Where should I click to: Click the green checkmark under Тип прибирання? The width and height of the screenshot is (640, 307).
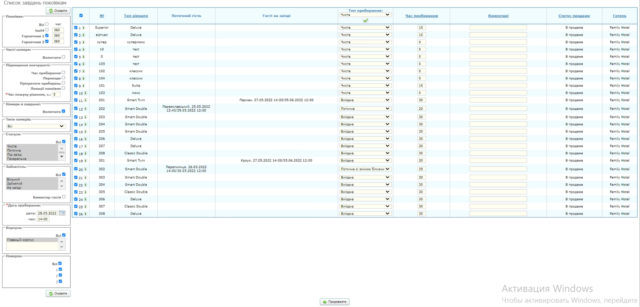365,21
